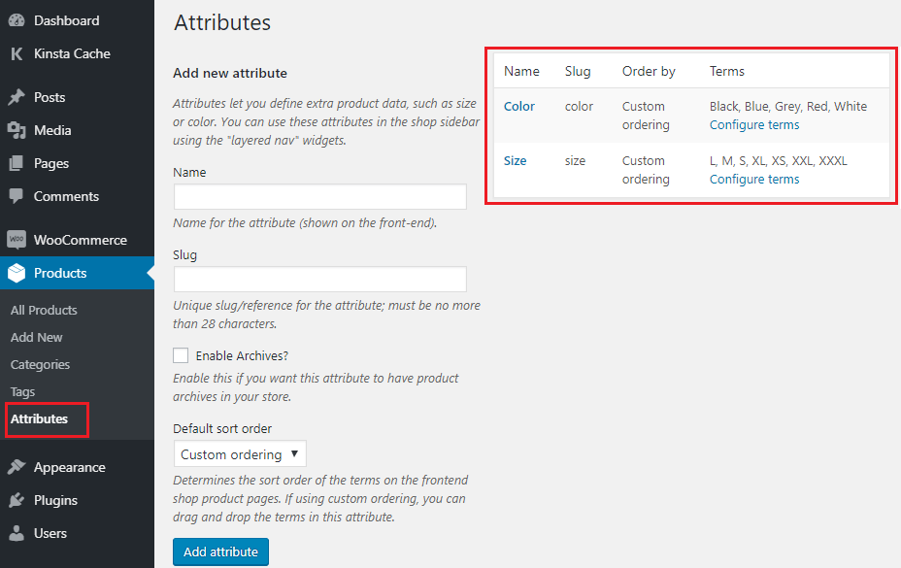Open All Products submenu item
Screen dimensions: 901x568
(x=44, y=311)
